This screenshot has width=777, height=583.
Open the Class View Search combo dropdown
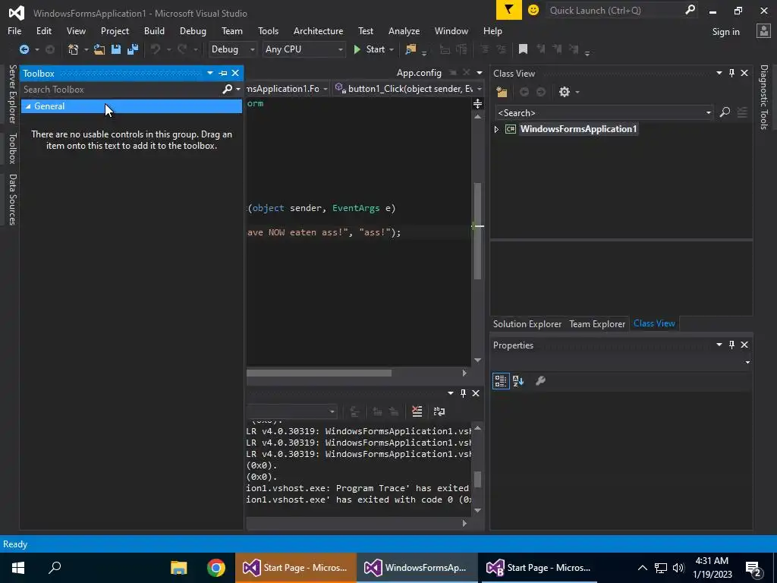(x=709, y=113)
